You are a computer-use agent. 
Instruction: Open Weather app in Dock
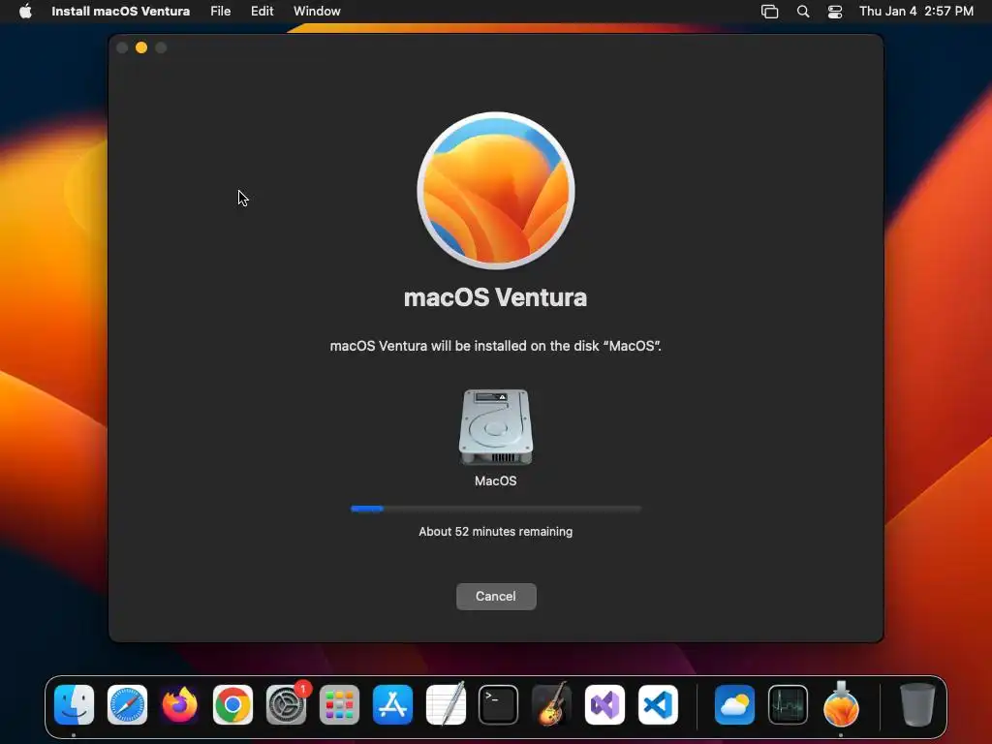click(x=734, y=704)
